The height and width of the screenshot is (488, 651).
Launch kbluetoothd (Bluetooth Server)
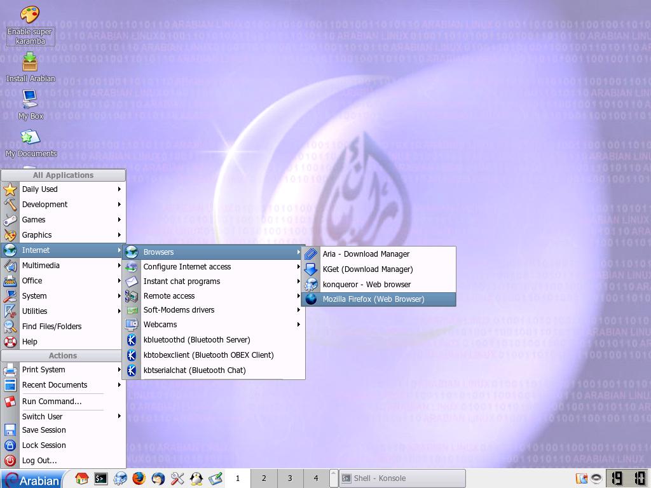pyautogui.click(x=214, y=340)
